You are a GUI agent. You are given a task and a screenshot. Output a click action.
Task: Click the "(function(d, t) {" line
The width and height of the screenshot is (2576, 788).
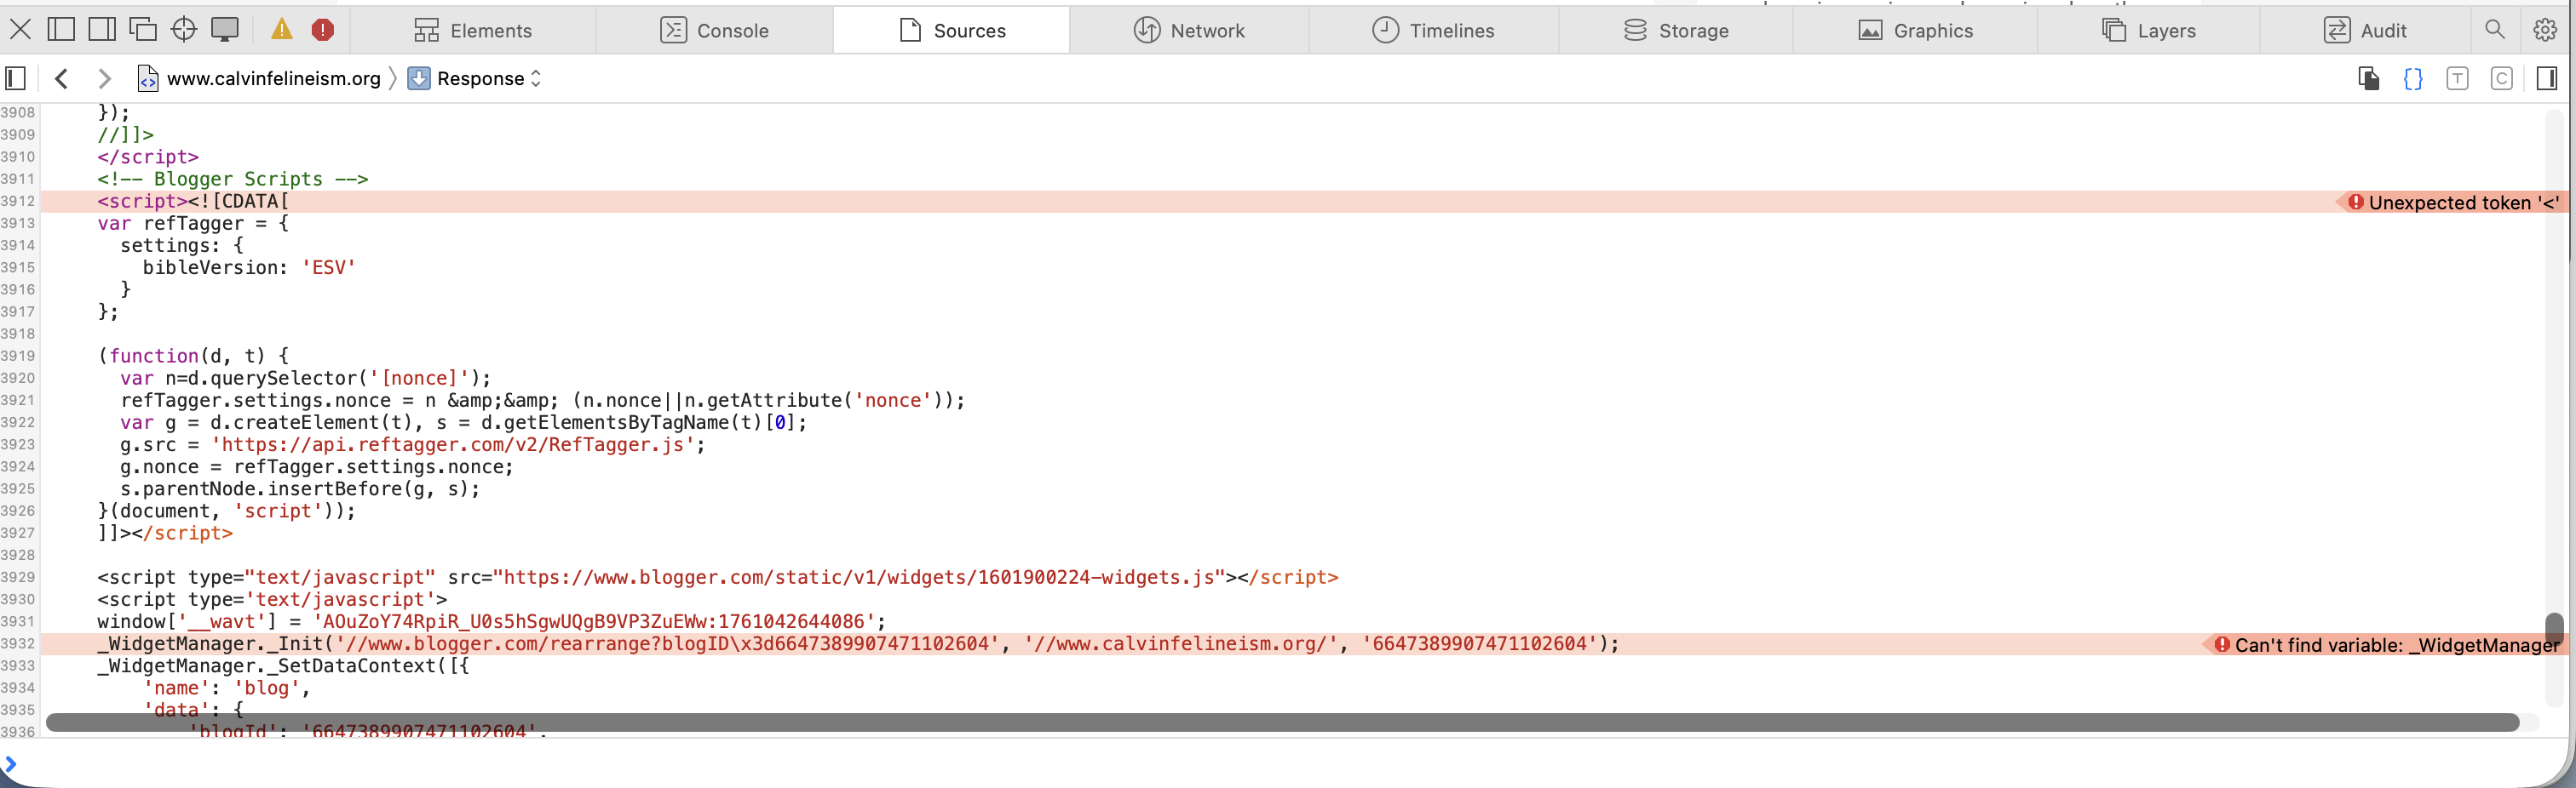pos(193,356)
